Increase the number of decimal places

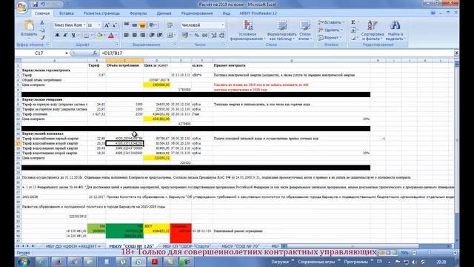tap(214, 36)
